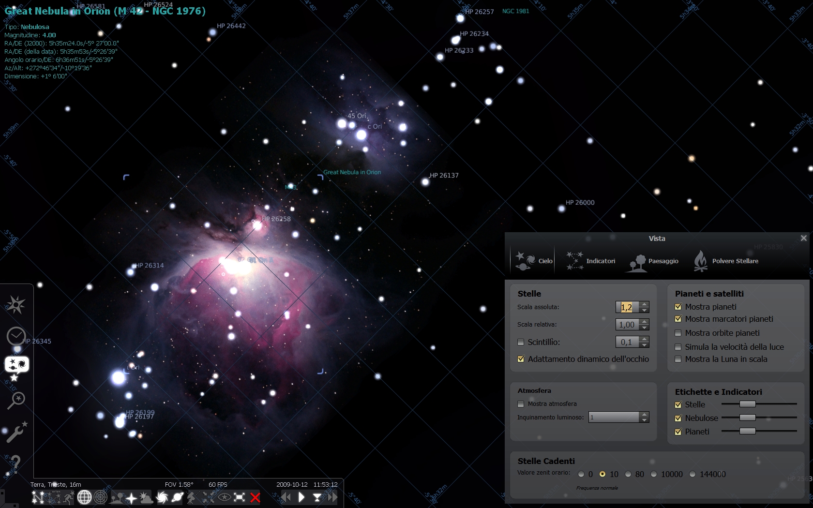Enable Mostra orbite pianeti checkbox
Image resolution: width=813 pixels, height=508 pixels.
(x=678, y=333)
